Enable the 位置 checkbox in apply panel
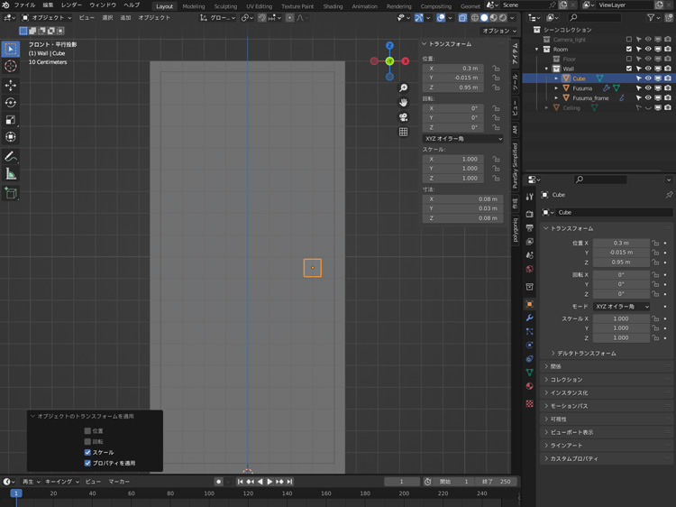This screenshot has height=507, width=676. tap(87, 431)
